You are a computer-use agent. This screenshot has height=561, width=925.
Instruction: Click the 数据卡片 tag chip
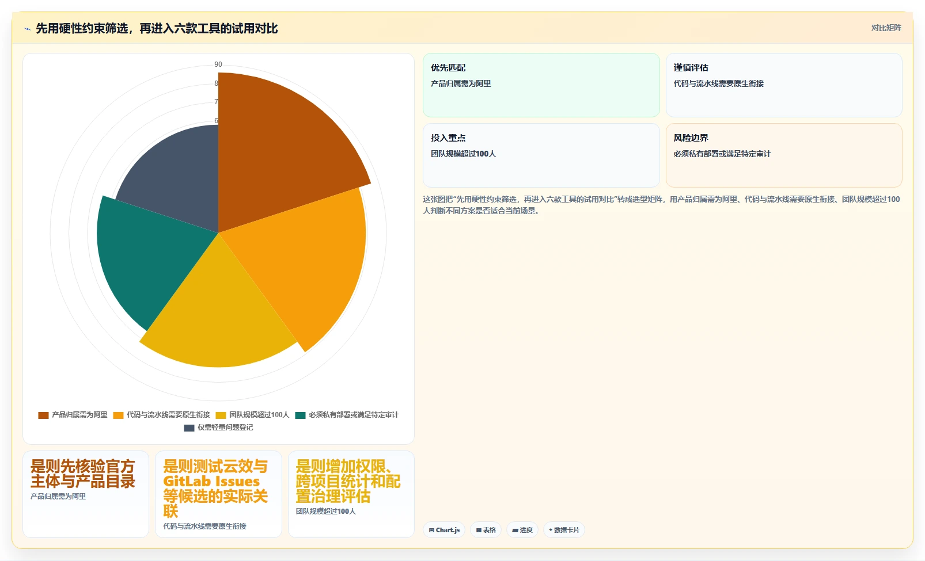pos(564,530)
